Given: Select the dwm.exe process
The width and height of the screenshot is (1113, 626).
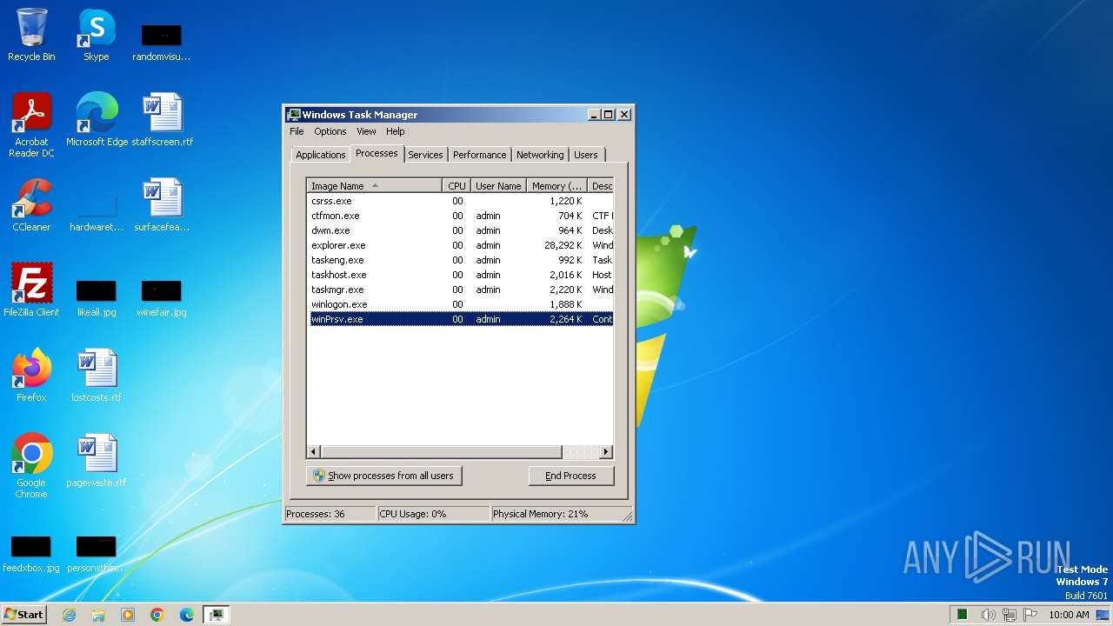Looking at the screenshot, I should 461,230.
